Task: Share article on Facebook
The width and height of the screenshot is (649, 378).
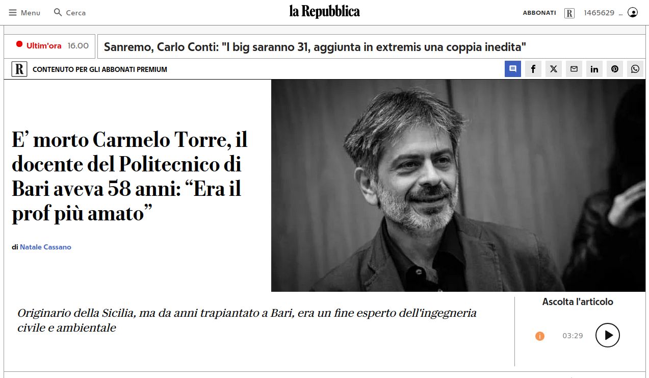Action: (533, 69)
